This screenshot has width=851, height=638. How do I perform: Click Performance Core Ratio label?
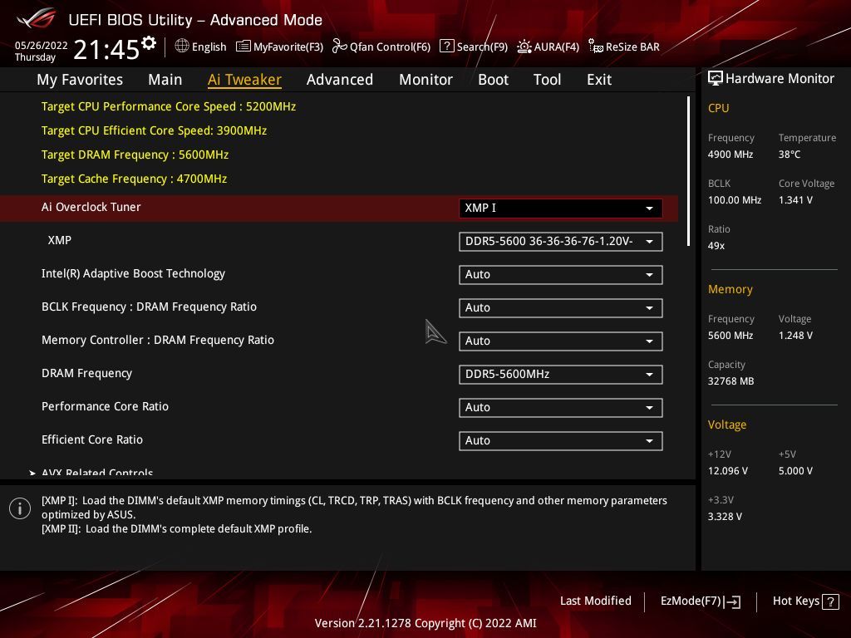pyautogui.click(x=105, y=407)
